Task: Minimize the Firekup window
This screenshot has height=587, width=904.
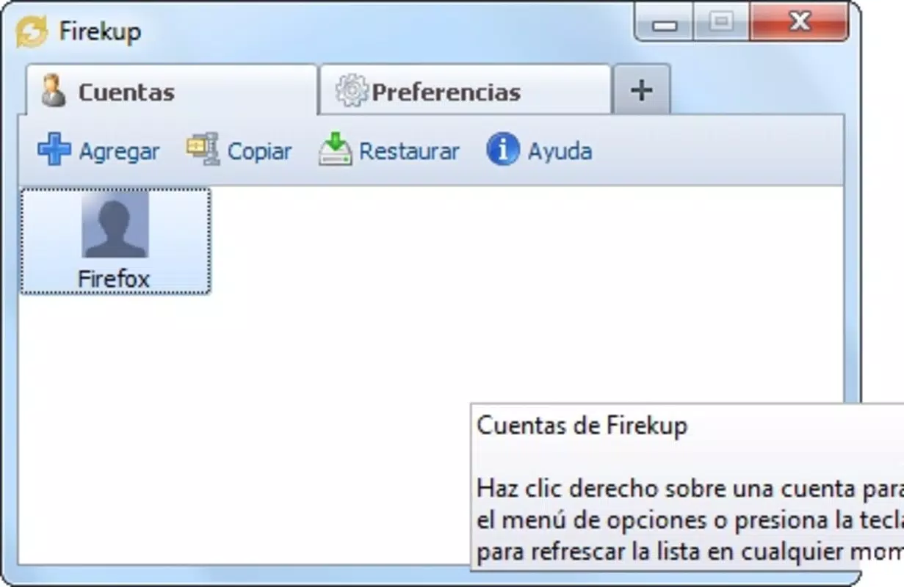Action: point(665,23)
